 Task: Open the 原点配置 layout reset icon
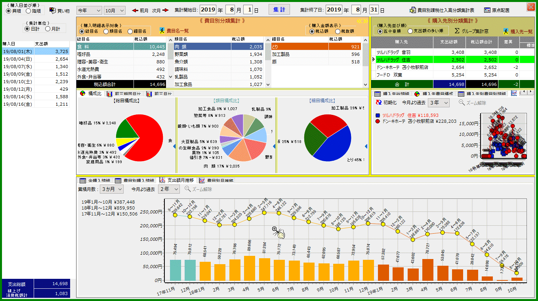pos(487,10)
